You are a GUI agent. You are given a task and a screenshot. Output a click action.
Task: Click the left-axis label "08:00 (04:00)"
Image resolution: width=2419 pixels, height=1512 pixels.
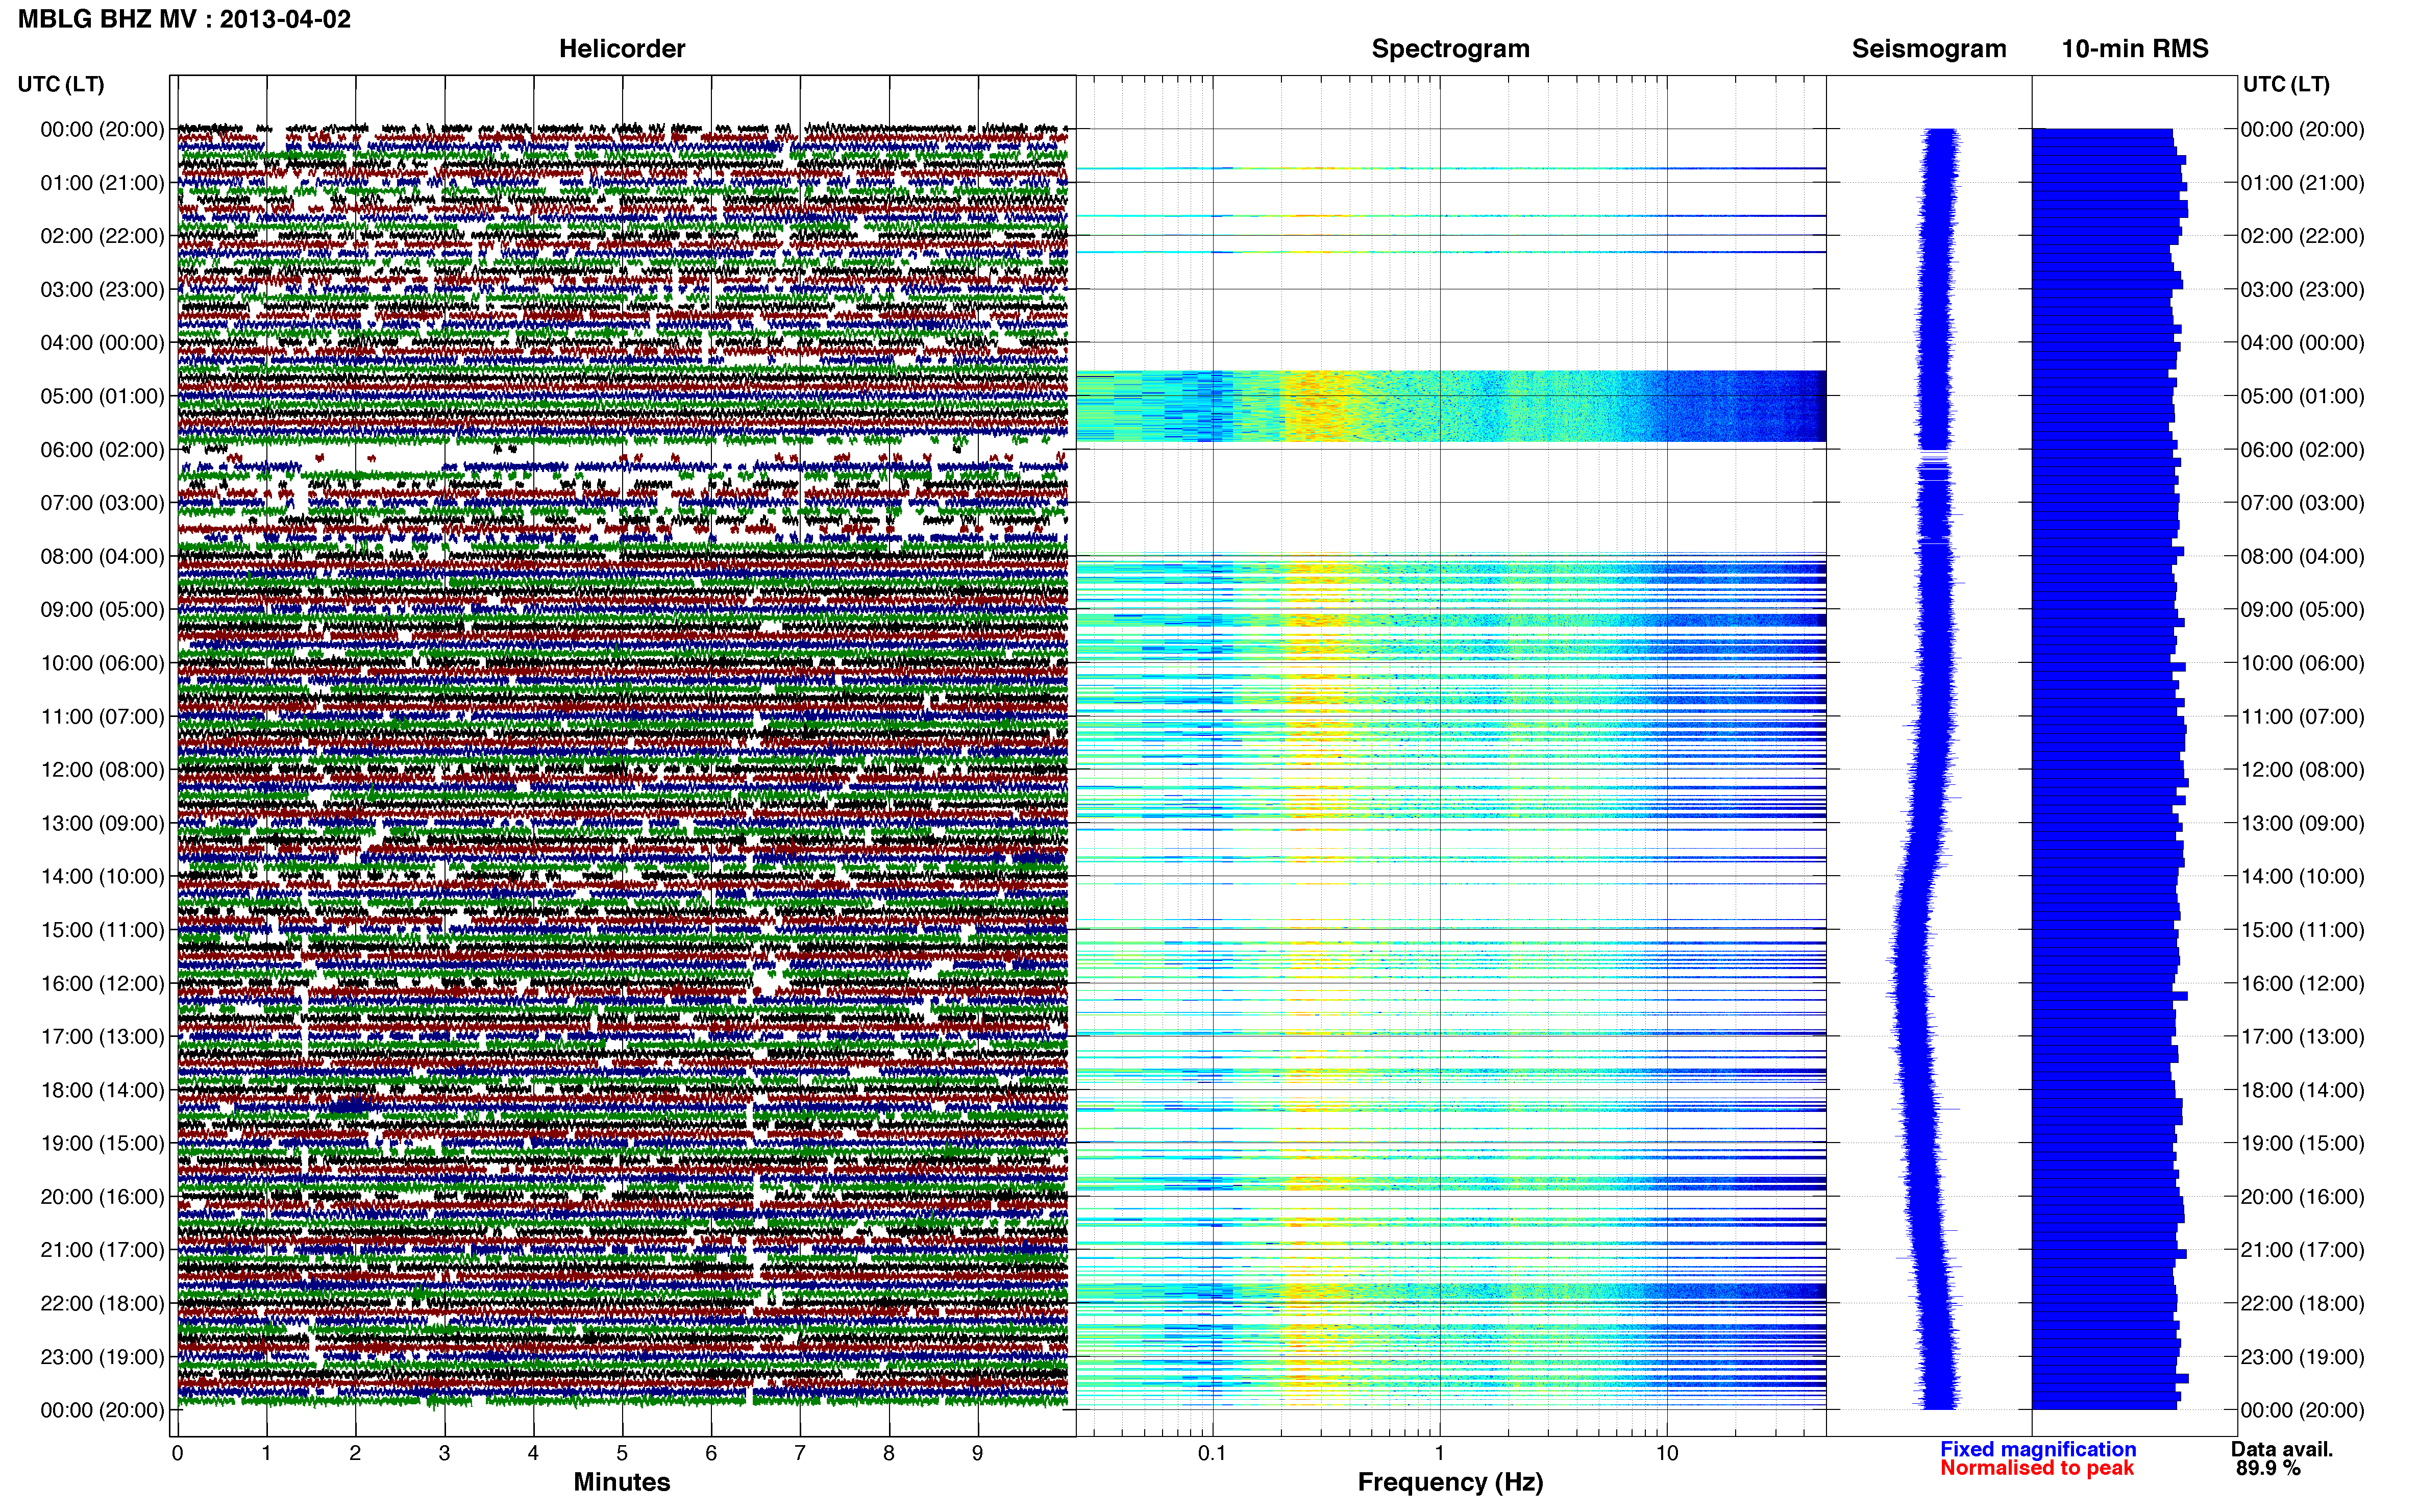[x=102, y=556]
